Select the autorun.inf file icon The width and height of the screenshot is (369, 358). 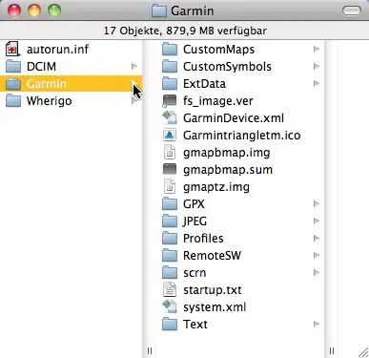[12, 50]
